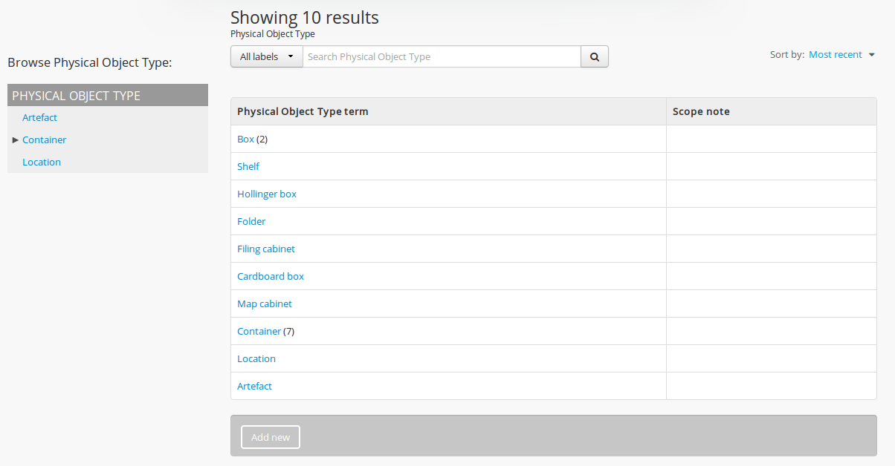Image resolution: width=895 pixels, height=466 pixels.
Task: Open the Filing cabinet term link
Action: [266, 249]
